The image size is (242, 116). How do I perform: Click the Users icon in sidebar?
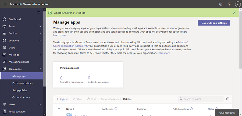coord(4,48)
